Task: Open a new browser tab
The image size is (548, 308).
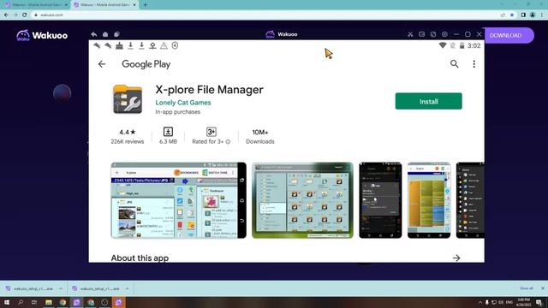Action: click(x=146, y=5)
